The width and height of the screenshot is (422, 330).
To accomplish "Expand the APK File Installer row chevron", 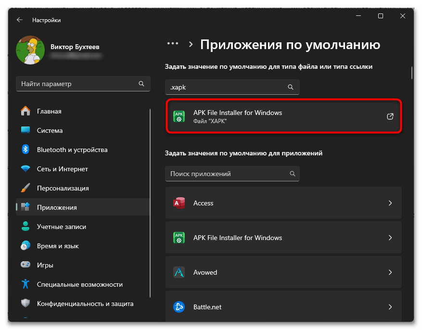I will (x=390, y=238).
